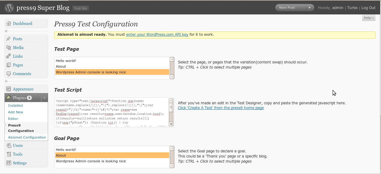This screenshot has width=381, height=174.
Task: Open the Pages menu
Action: [26, 65]
